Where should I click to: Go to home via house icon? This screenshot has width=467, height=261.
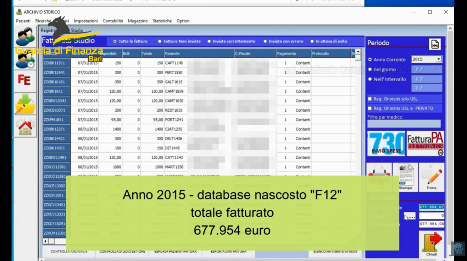25,126
